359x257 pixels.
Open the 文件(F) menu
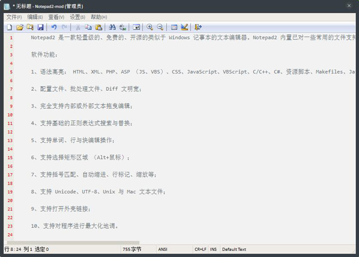(14, 17)
